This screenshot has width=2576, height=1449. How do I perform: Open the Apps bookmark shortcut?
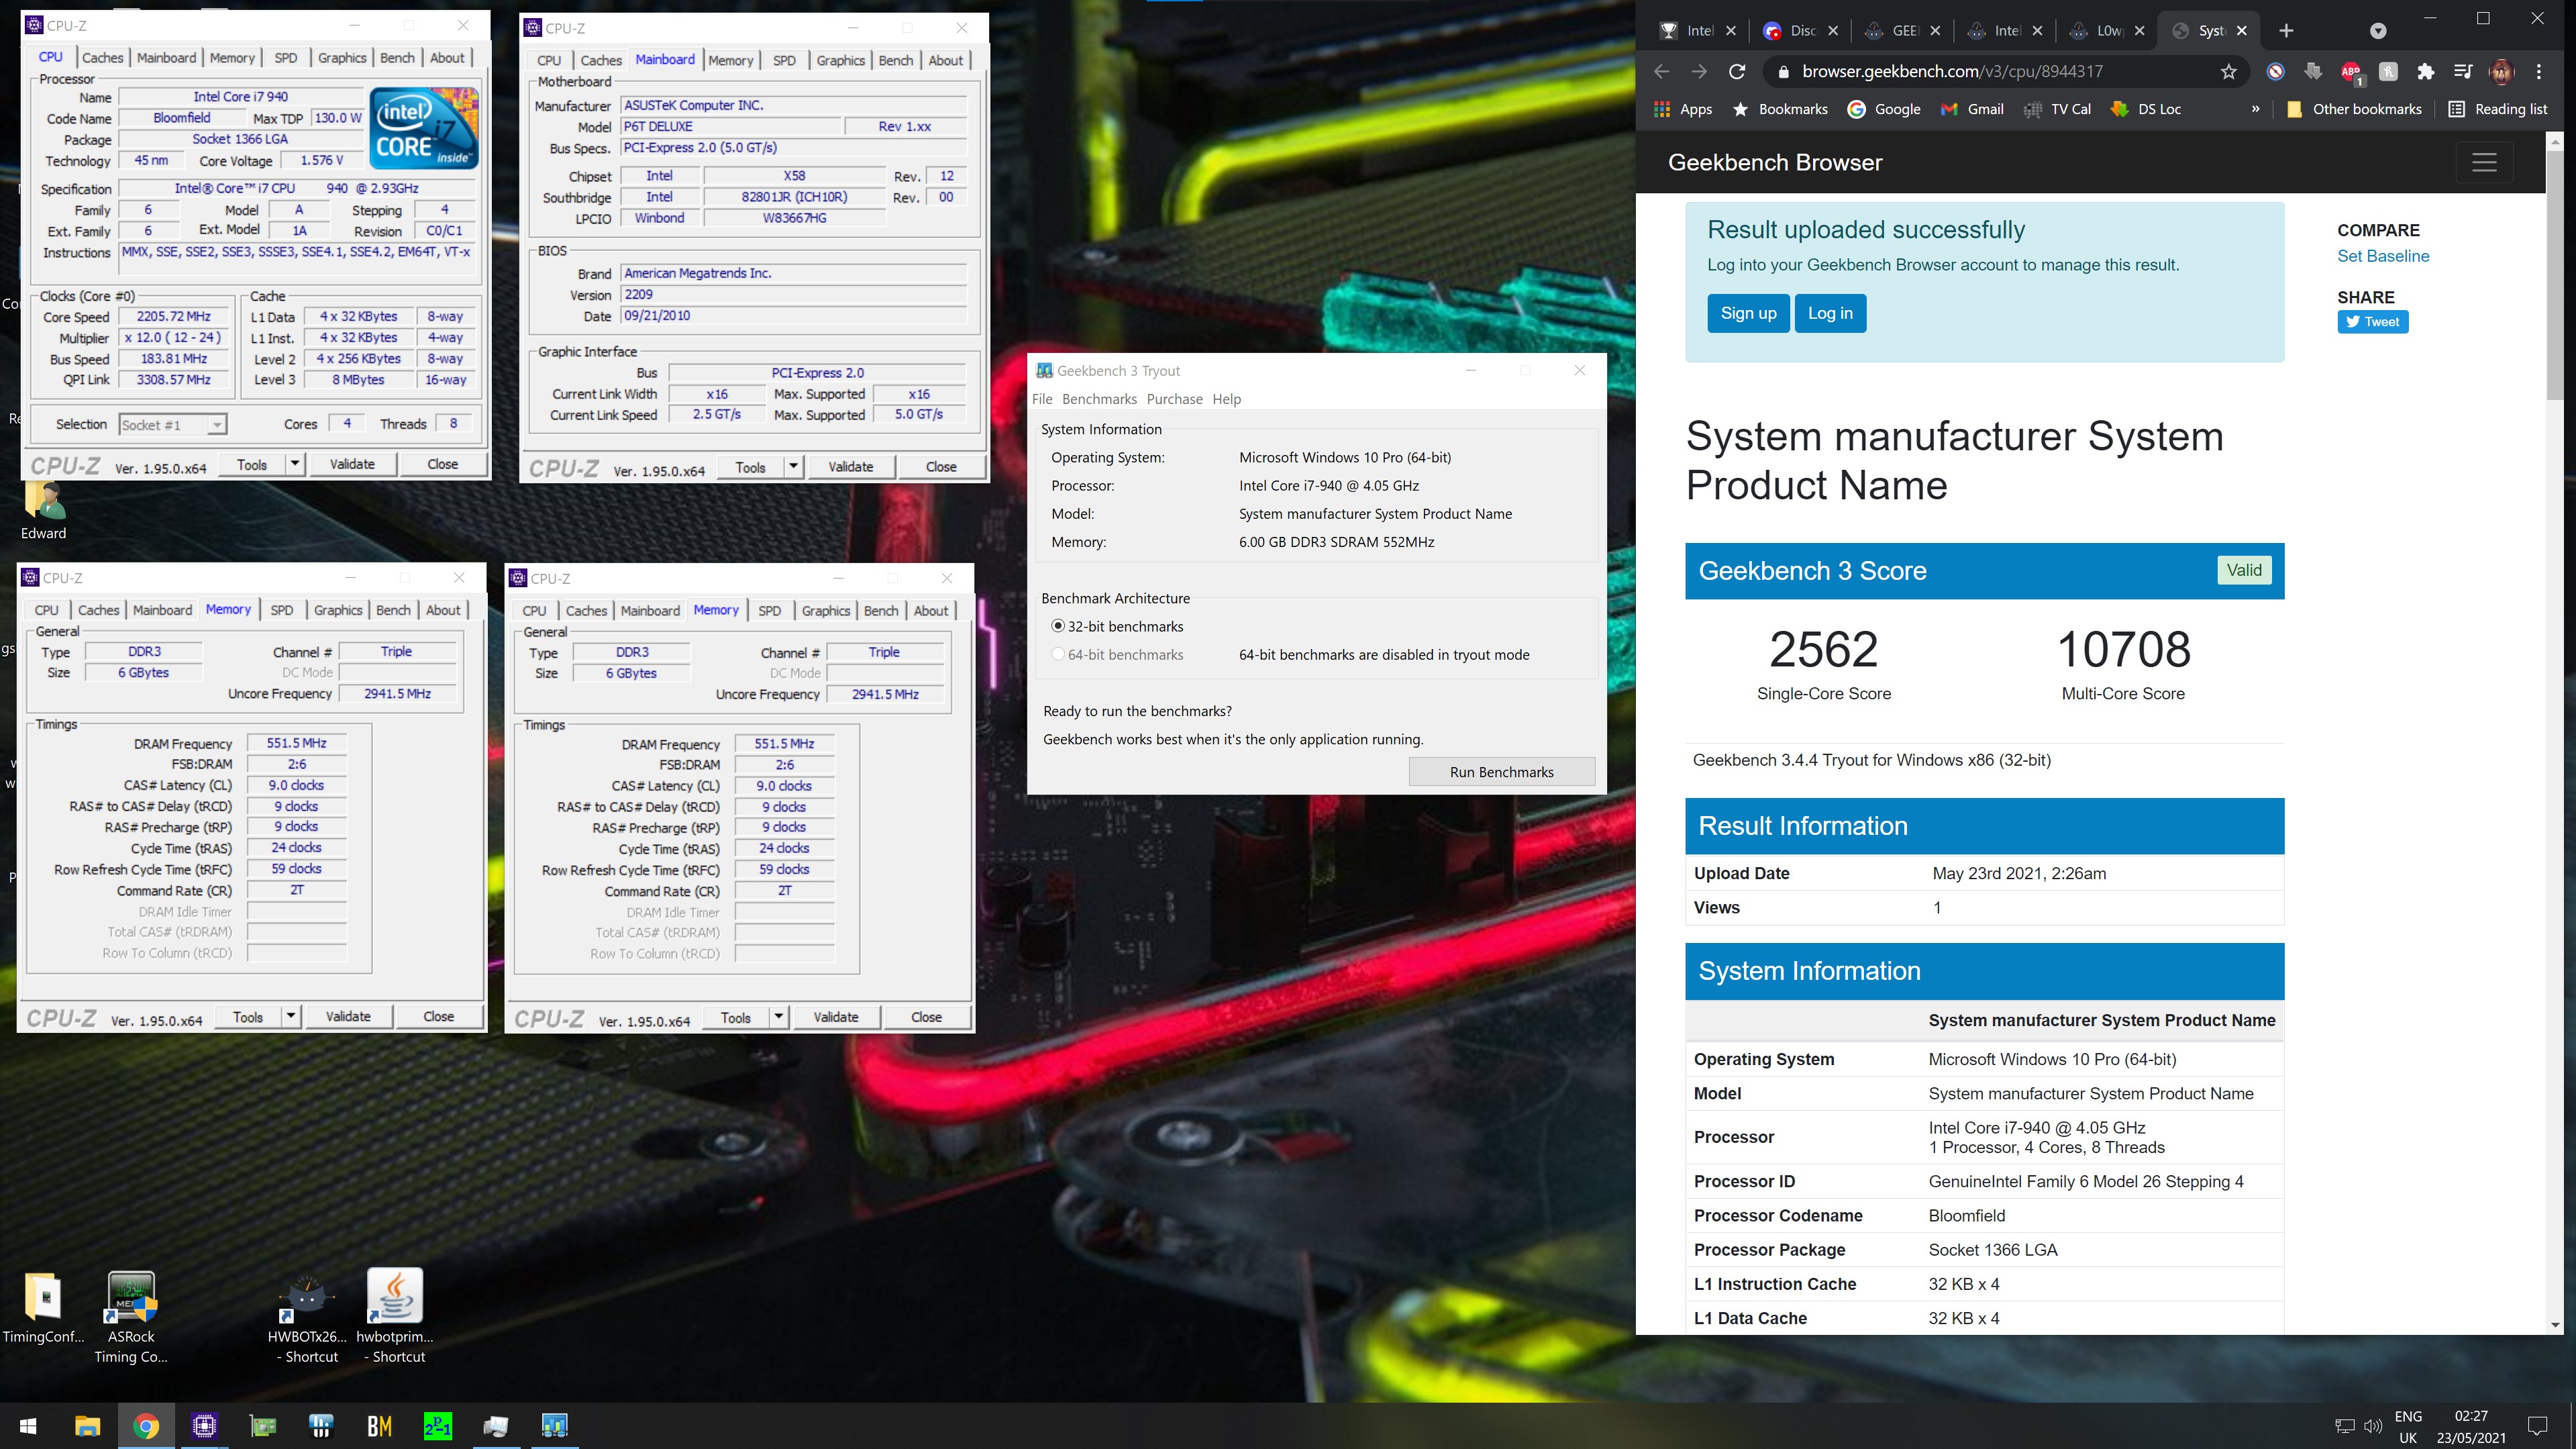coord(1683,109)
